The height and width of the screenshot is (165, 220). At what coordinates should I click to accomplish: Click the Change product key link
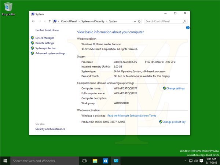coord(173,122)
